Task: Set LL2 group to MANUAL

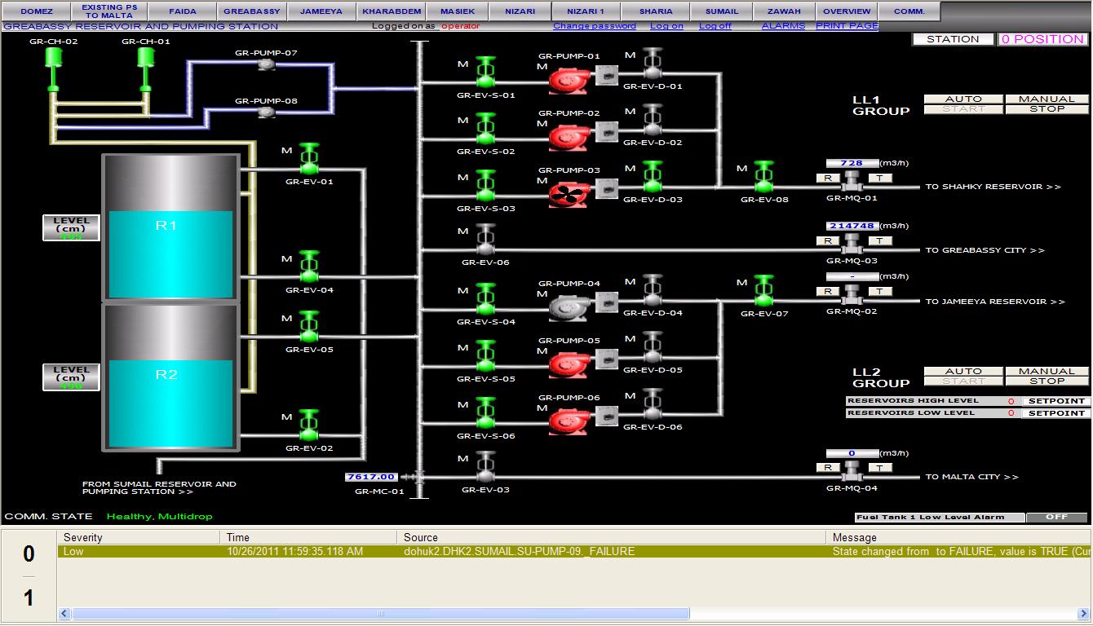Action: 1047,371
